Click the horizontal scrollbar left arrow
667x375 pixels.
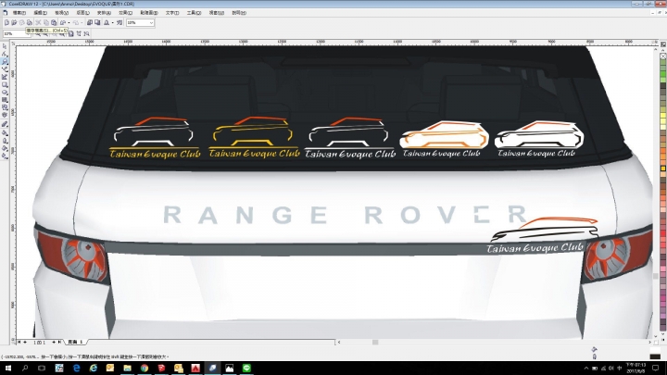(339, 342)
